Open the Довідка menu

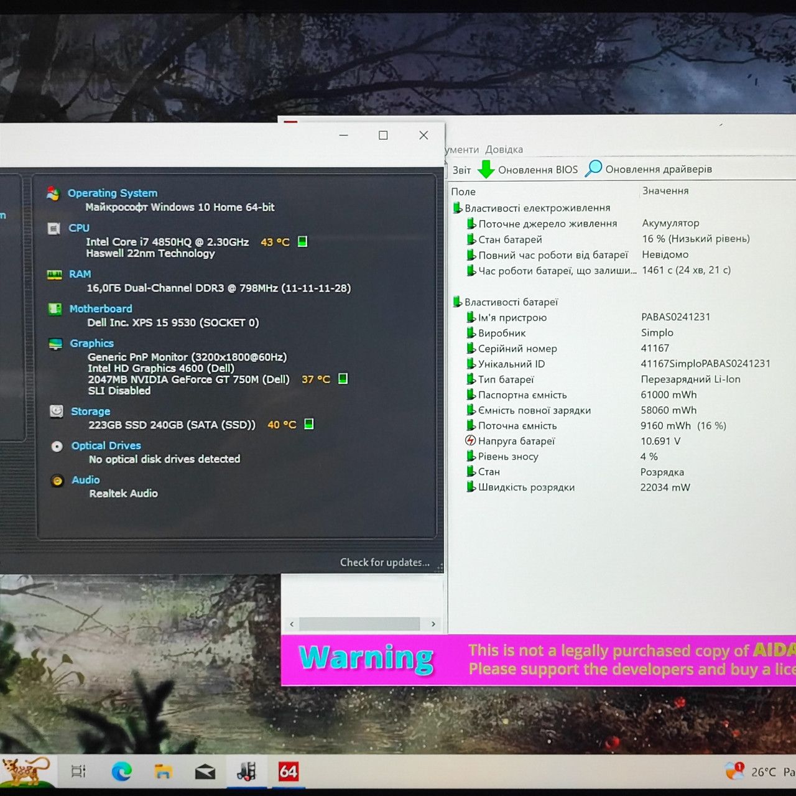click(x=504, y=149)
